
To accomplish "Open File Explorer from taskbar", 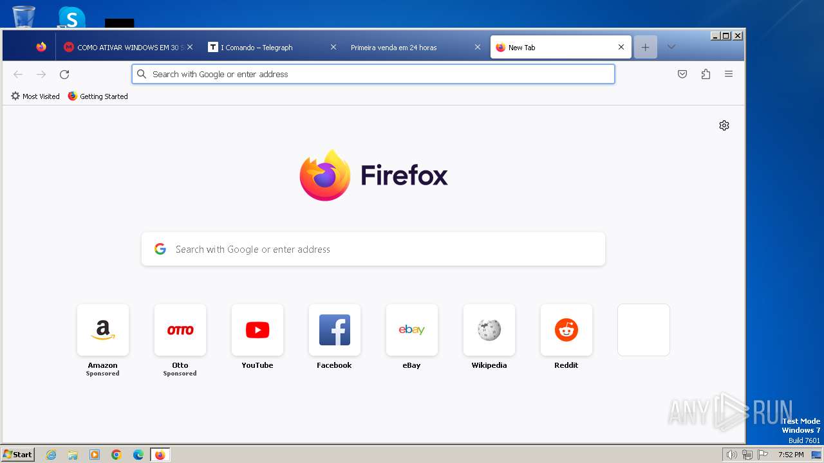I will [73, 455].
